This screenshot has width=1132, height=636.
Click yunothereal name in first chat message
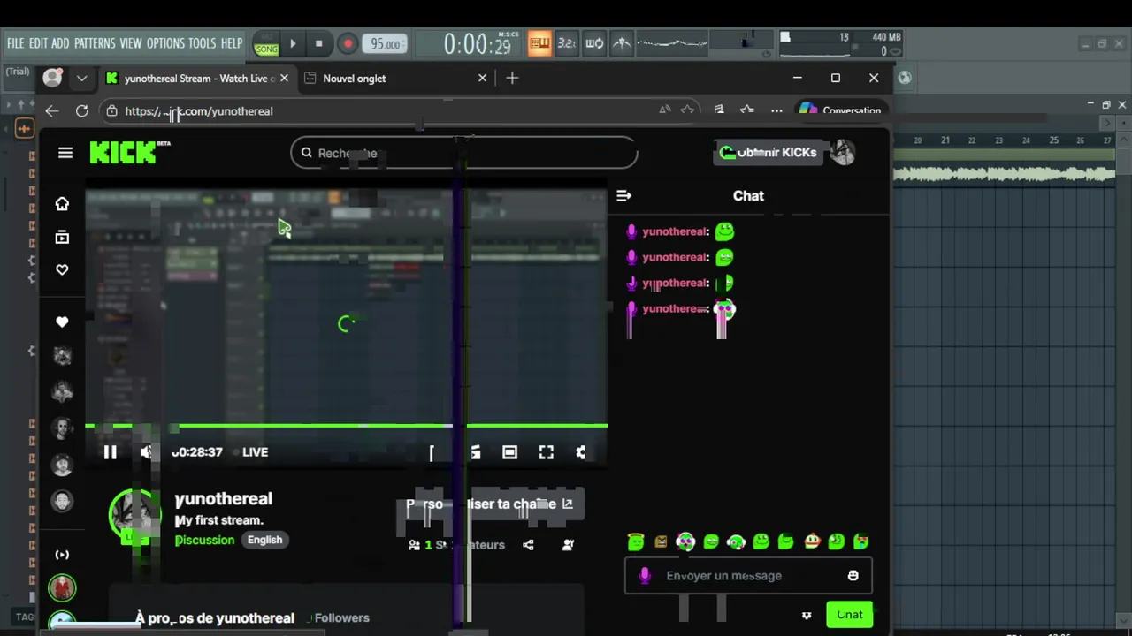click(675, 231)
